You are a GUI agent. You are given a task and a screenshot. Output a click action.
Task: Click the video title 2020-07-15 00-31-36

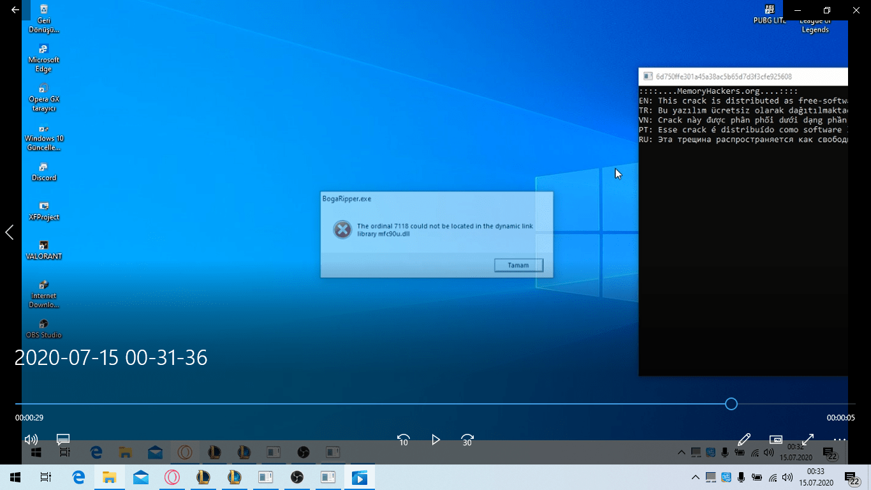click(x=111, y=358)
